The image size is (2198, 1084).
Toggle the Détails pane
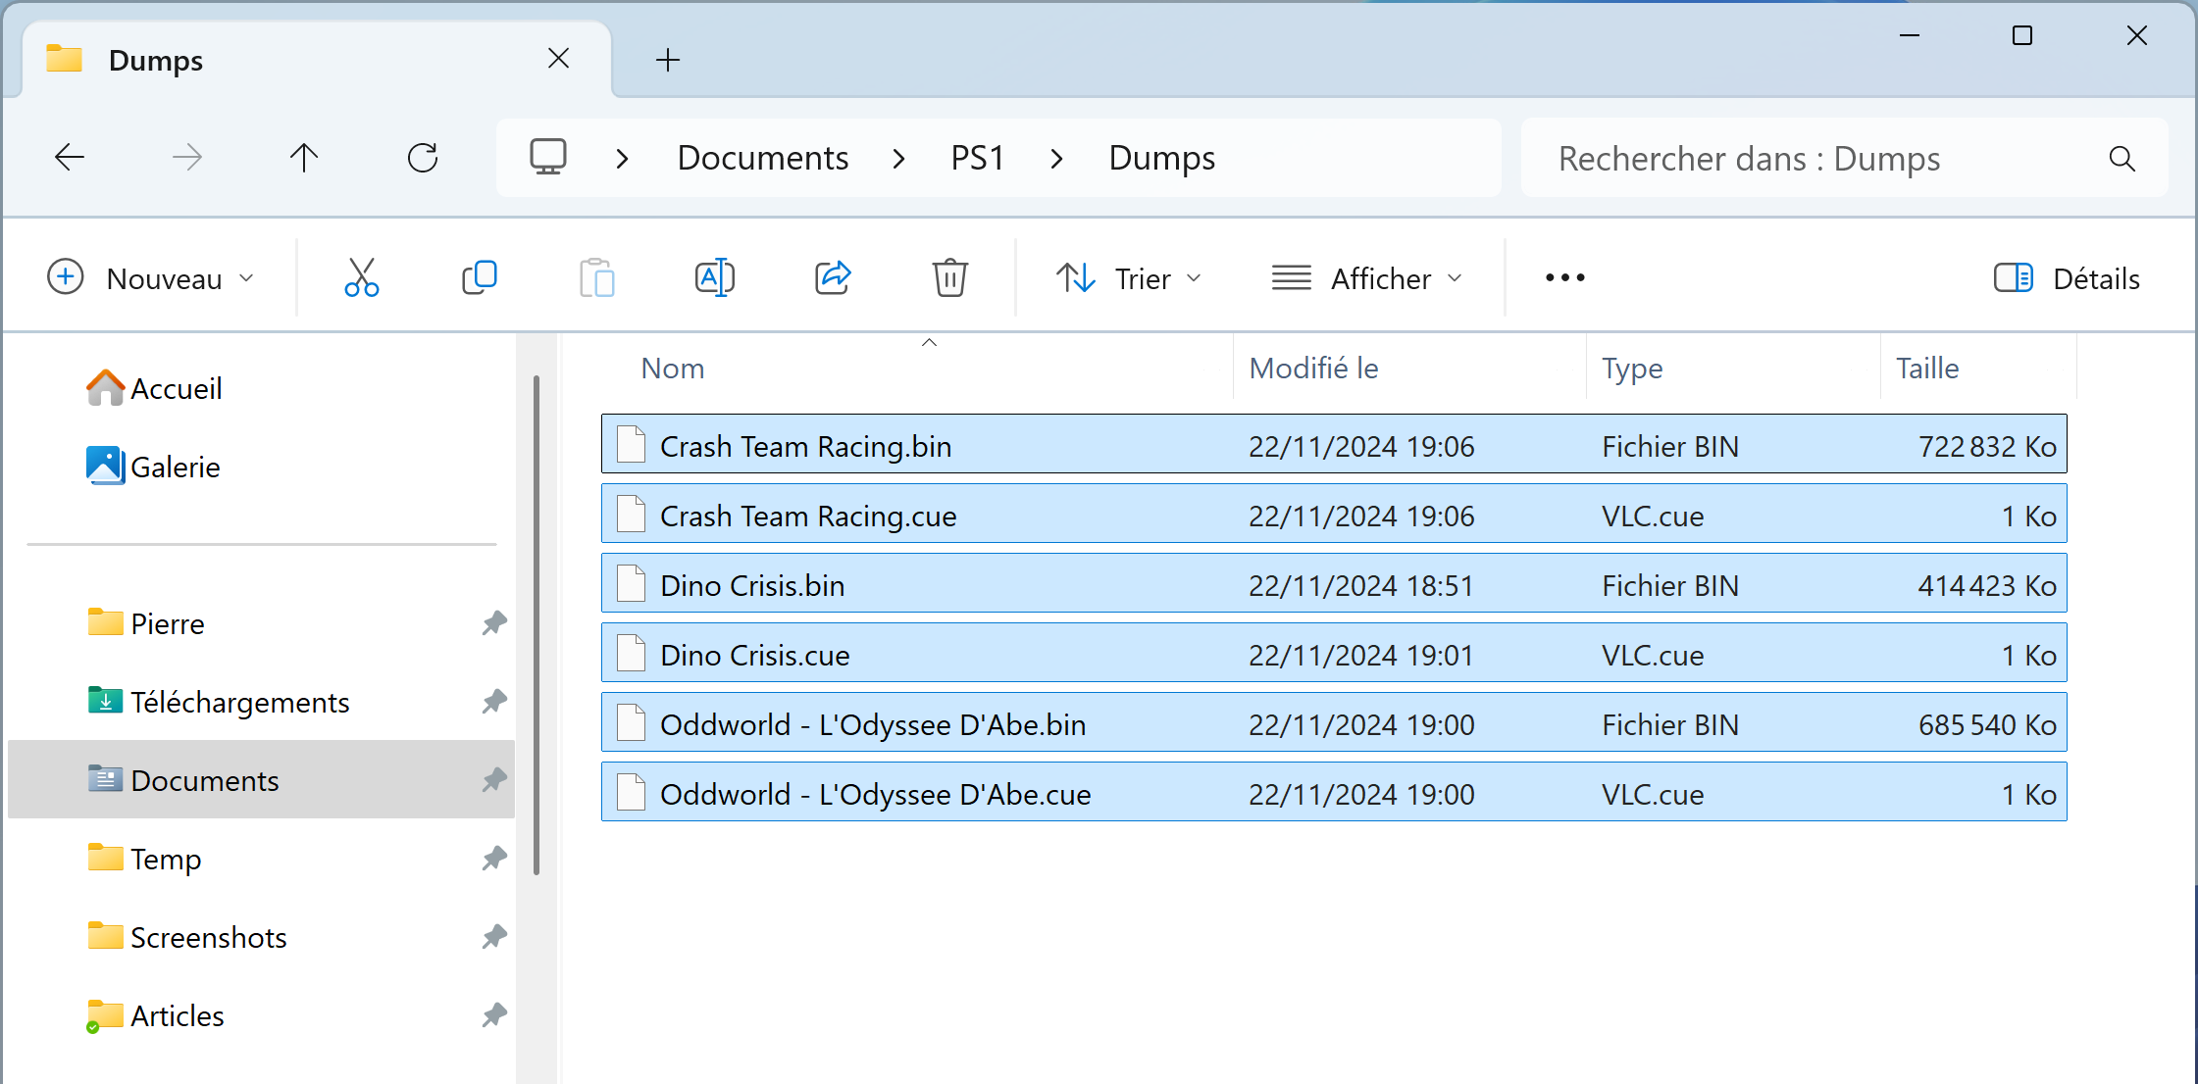pos(2067,278)
